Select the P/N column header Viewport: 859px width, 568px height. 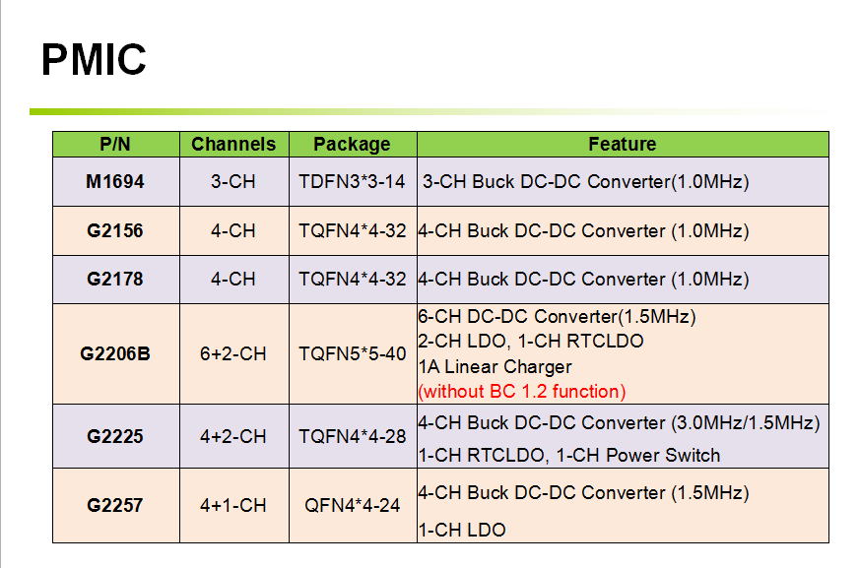115,144
